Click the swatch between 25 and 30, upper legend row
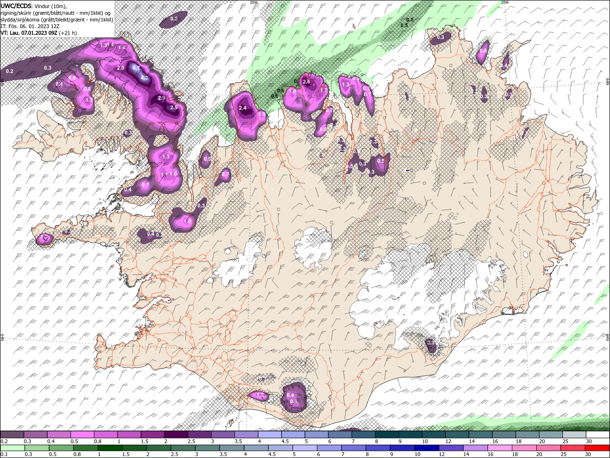The height and width of the screenshot is (458, 610). coord(574,435)
